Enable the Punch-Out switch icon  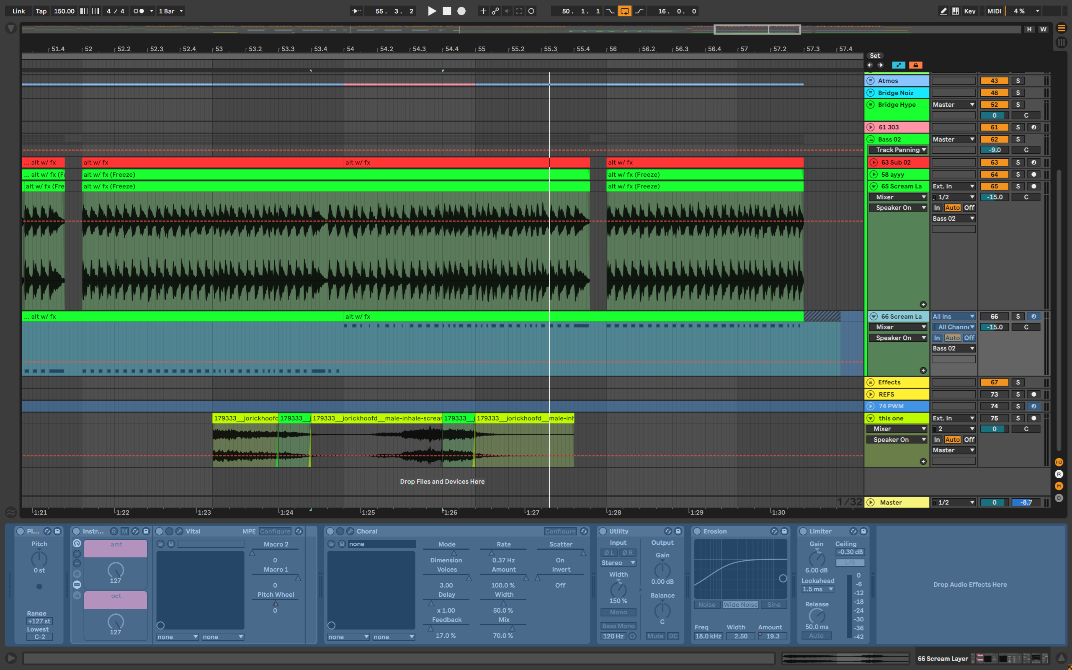[639, 11]
